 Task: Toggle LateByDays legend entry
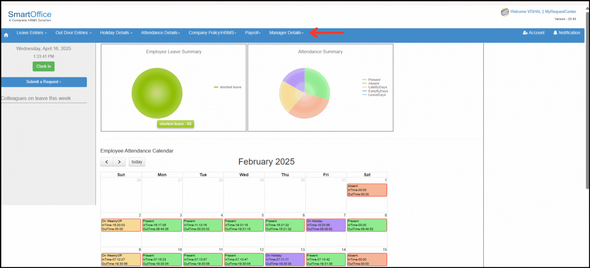[x=375, y=87]
